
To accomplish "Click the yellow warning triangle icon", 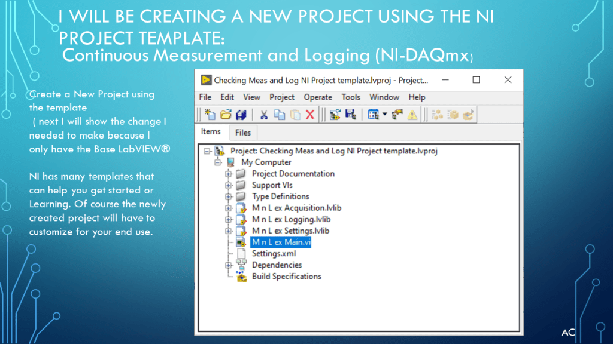I will (x=412, y=115).
